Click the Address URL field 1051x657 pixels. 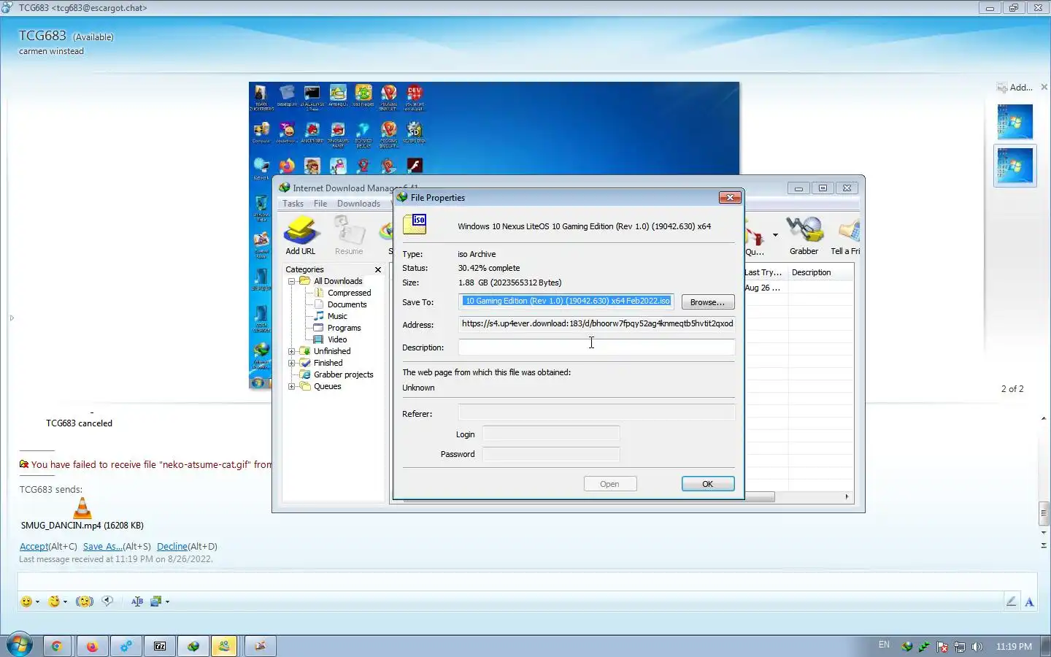(x=596, y=324)
